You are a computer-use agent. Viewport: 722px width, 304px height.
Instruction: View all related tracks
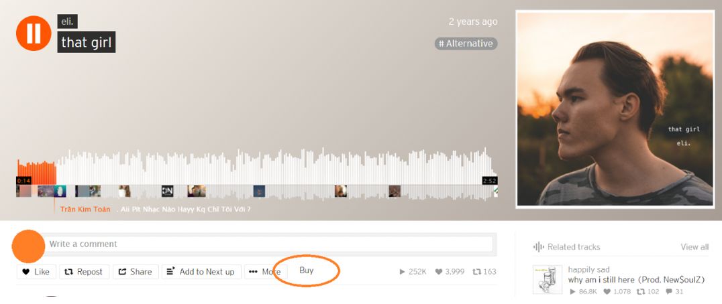pyautogui.click(x=694, y=247)
